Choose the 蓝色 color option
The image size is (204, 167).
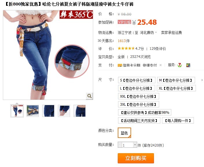click(x=124, y=133)
